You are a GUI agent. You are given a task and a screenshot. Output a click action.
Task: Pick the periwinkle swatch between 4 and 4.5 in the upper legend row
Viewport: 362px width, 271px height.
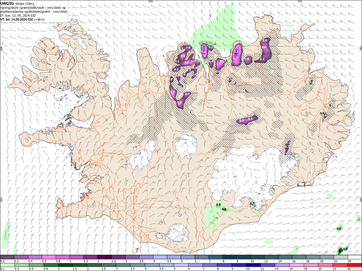160,257
